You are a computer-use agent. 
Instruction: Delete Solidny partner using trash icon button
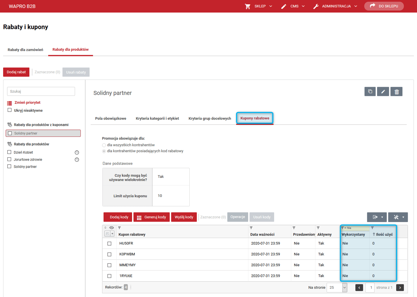(x=396, y=92)
